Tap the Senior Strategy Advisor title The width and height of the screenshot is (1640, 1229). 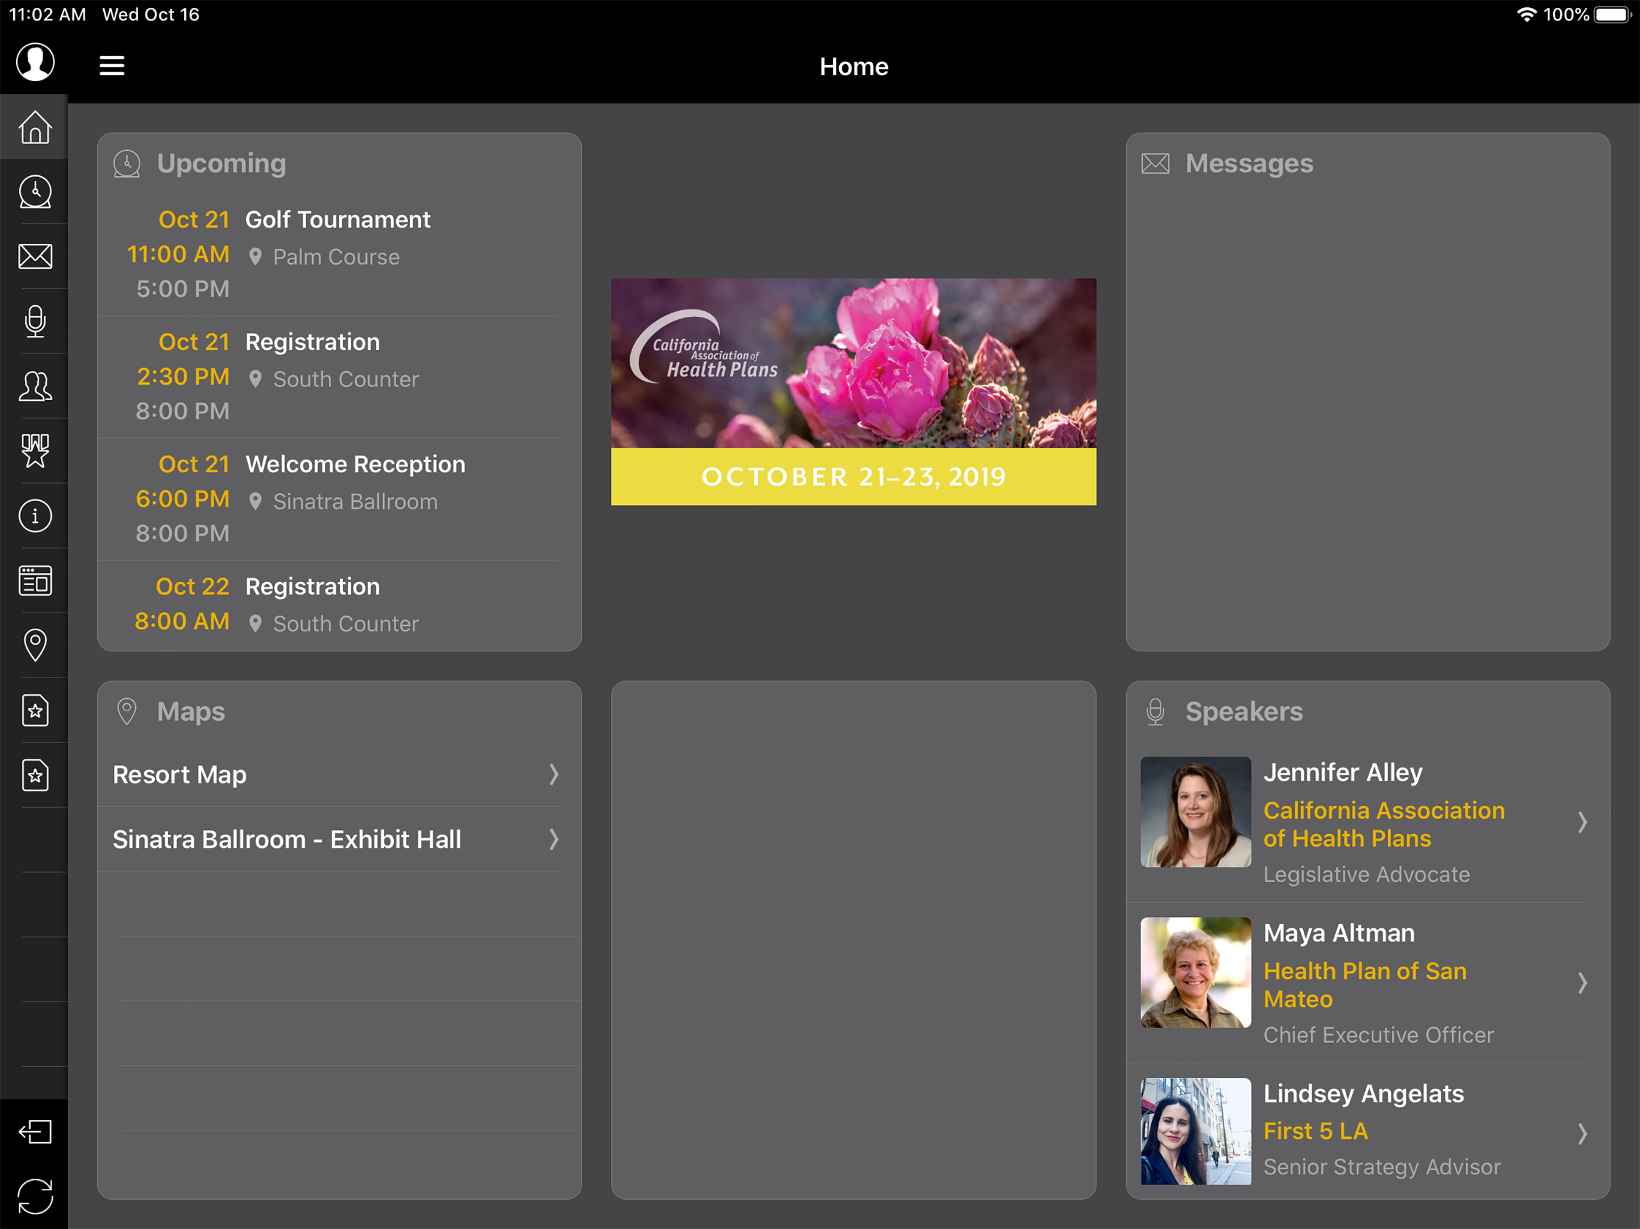1381,1167
